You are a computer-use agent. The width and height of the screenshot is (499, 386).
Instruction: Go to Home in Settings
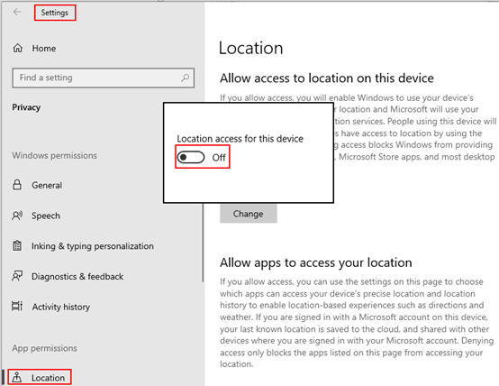44,49
